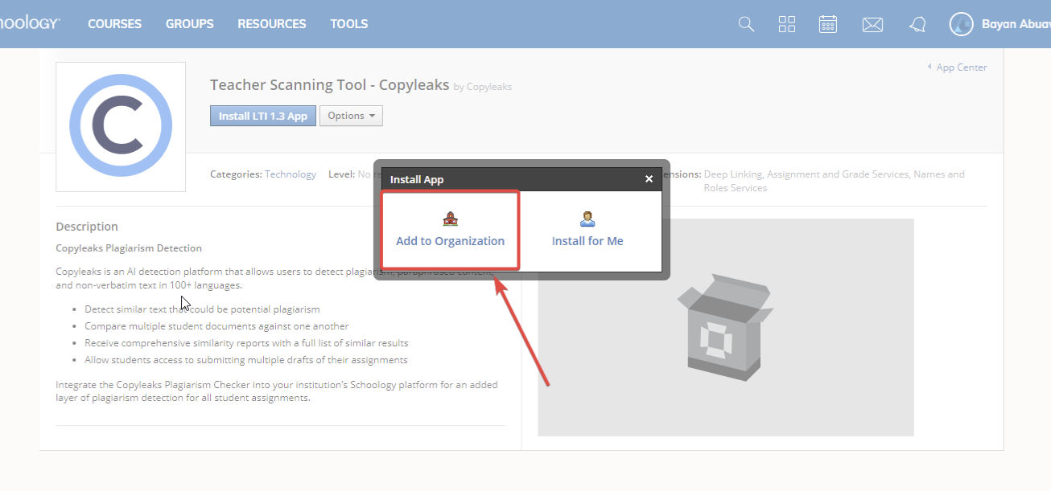Open the RESOURCES menu

click(x=272, y=24)
